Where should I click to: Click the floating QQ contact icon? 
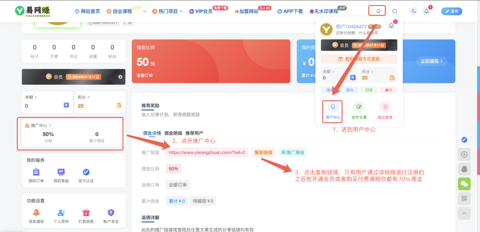pos(464,169)
